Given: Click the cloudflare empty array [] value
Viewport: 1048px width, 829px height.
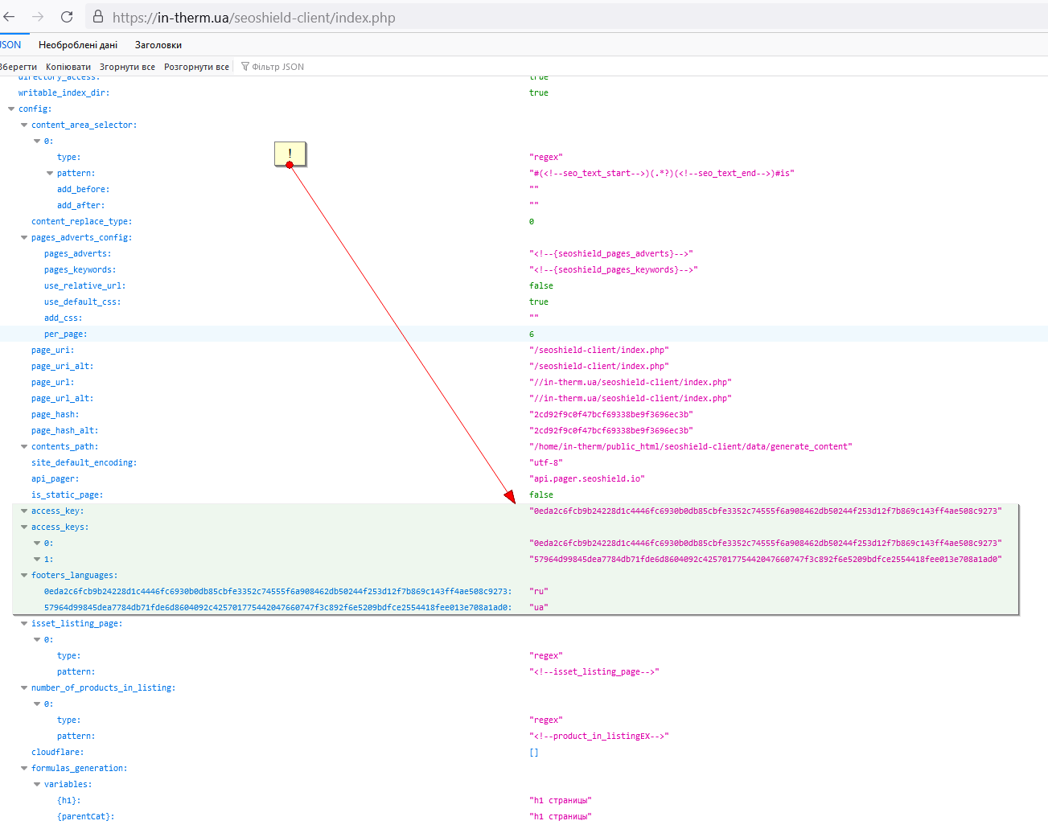Looking at the screenshot, I should click(x=534, y=753).
